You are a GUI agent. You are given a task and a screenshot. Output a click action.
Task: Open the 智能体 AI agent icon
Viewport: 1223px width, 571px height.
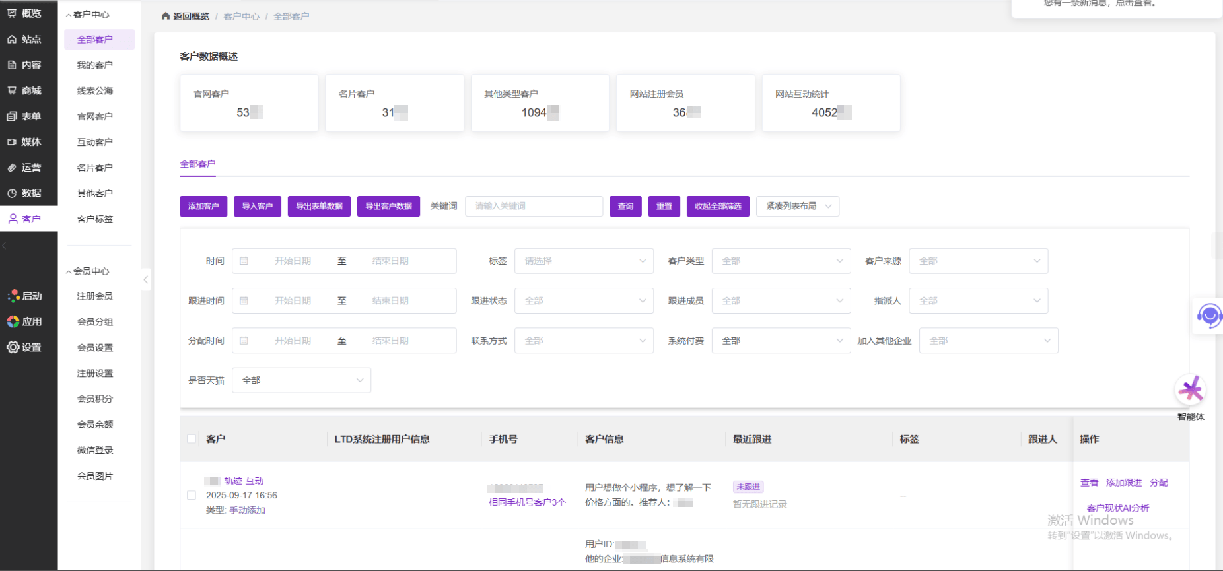(x=1191, y=390)
